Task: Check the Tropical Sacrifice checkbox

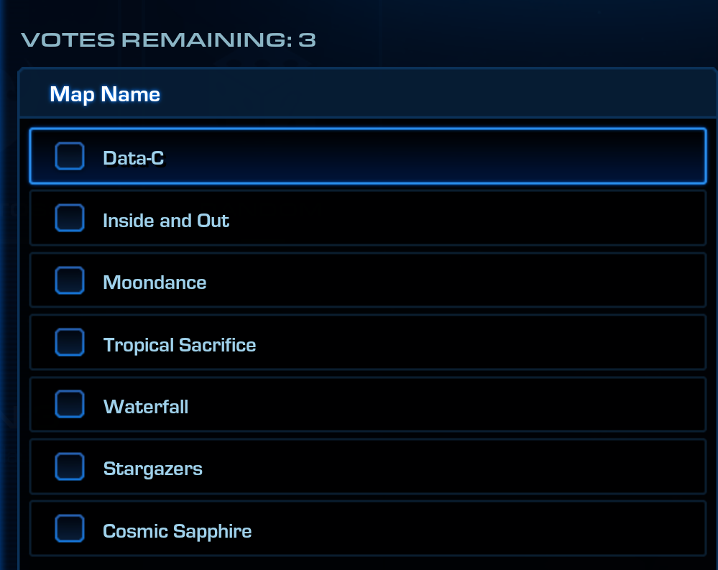Action: click(69, 343)
